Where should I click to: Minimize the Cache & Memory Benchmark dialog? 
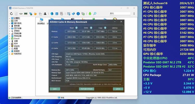coord(115,22)
